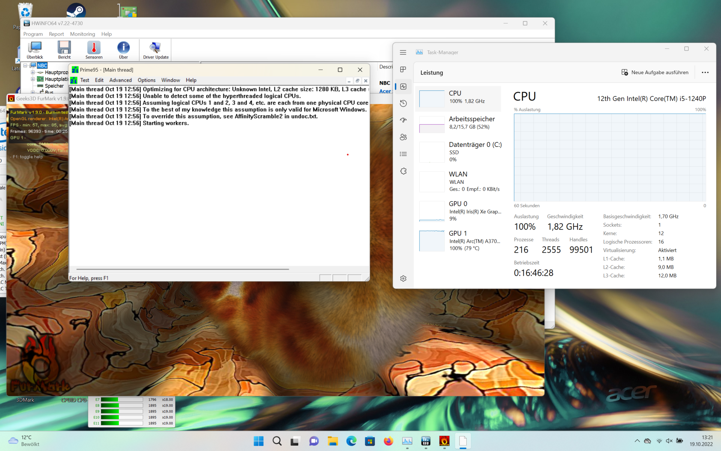Open Prime95 Advanced menu
The width and height of the screenshot is (721, 451).
tap(120, 80)
